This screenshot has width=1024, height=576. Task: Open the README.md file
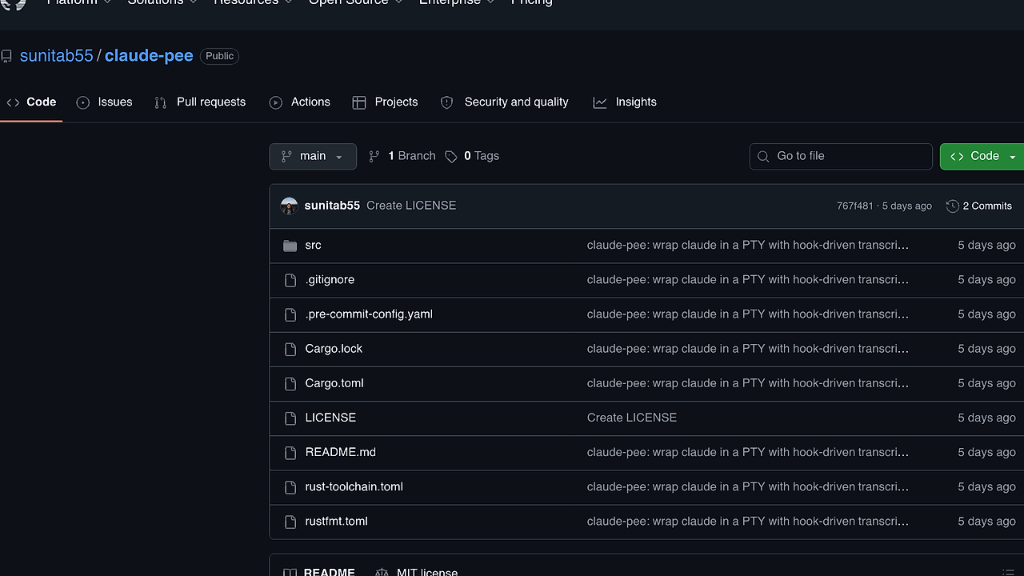341,452
